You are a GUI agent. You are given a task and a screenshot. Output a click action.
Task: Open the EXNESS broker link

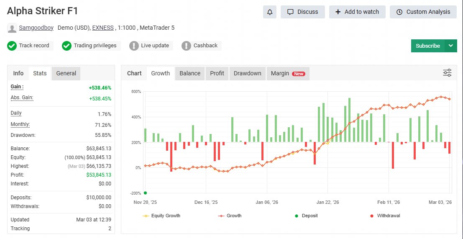pos(103,28)
